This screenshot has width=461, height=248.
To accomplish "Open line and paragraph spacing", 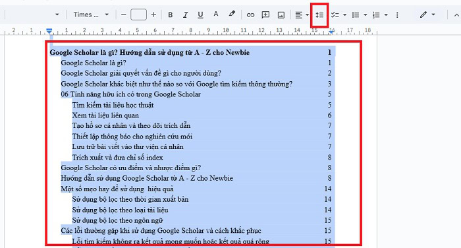I will point(319,15).
